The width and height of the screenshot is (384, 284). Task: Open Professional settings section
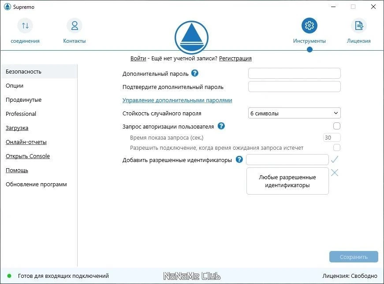click(x=21, y=114)
